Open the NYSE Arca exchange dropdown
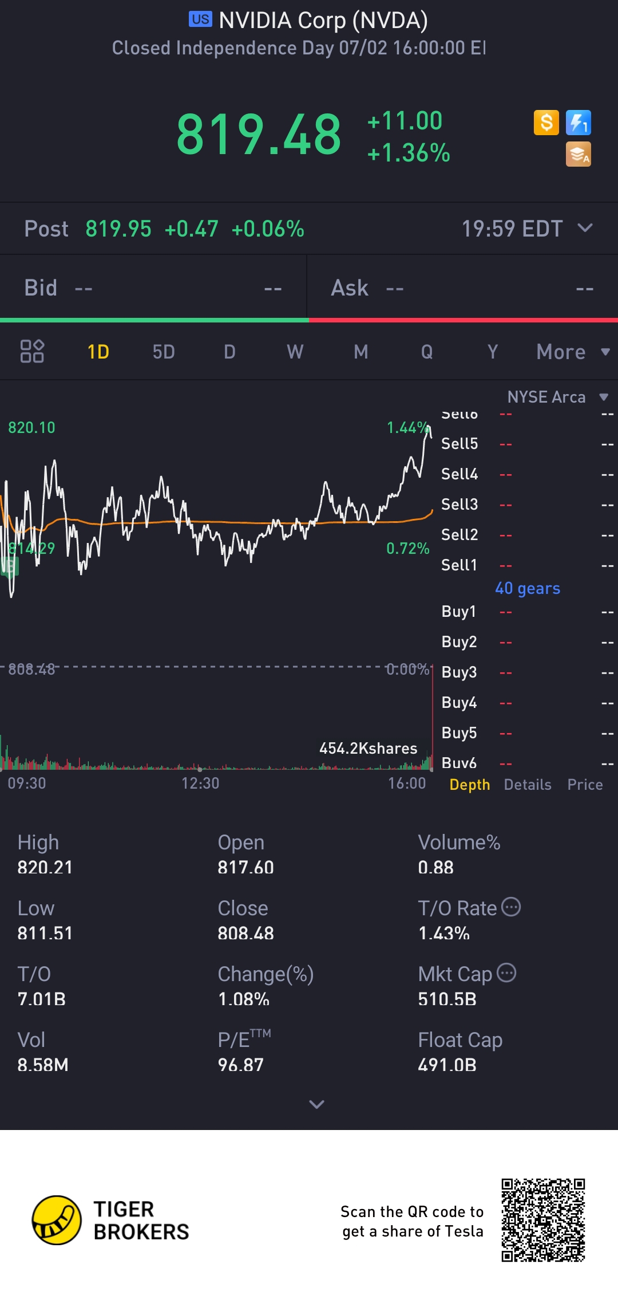Viewport: 618px width, 1311px height. coord(557,397)
